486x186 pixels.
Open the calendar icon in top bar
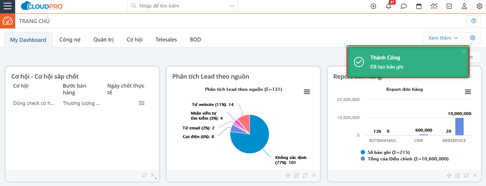point(419,6)
